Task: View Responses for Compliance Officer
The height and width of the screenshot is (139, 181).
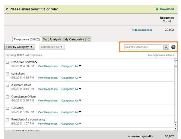Action: (48, 100)
